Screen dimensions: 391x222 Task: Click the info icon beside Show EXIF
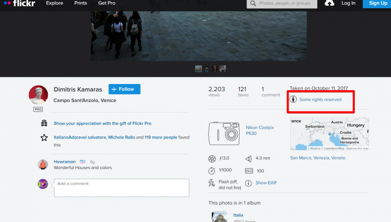248,183
